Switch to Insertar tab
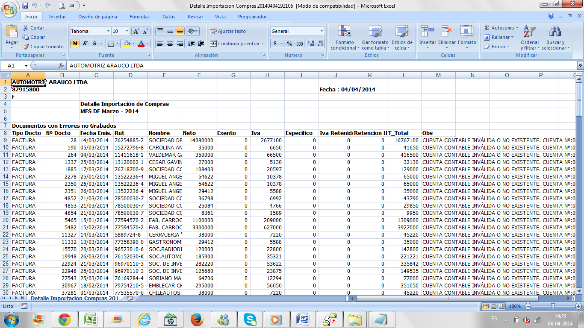 pos(57,17)
